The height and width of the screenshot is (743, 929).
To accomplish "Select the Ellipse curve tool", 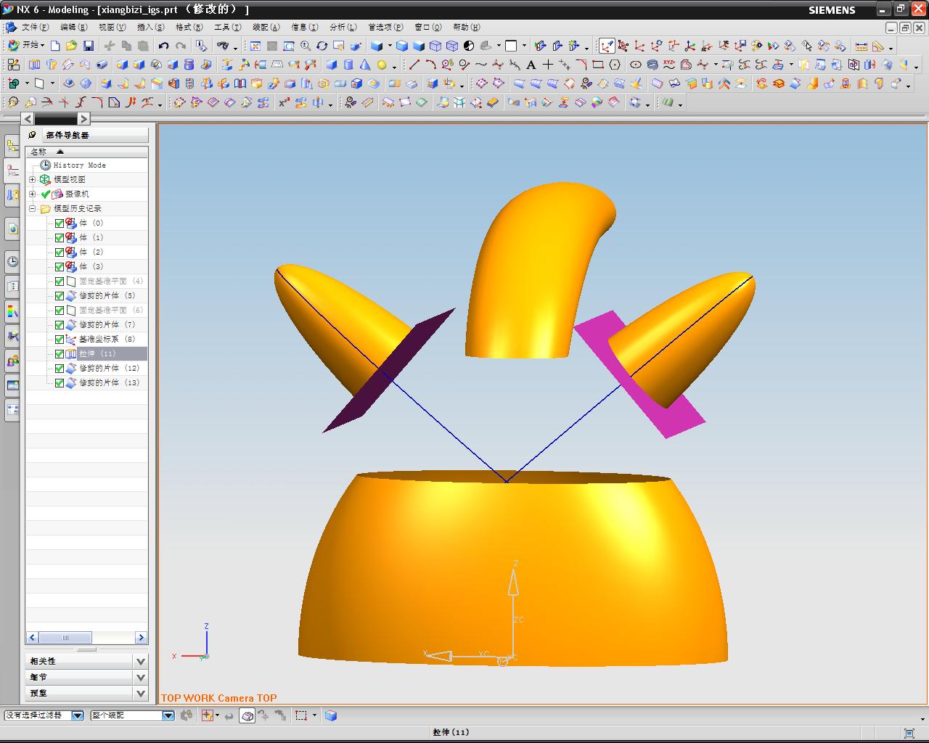I will (x=636, y=65).
